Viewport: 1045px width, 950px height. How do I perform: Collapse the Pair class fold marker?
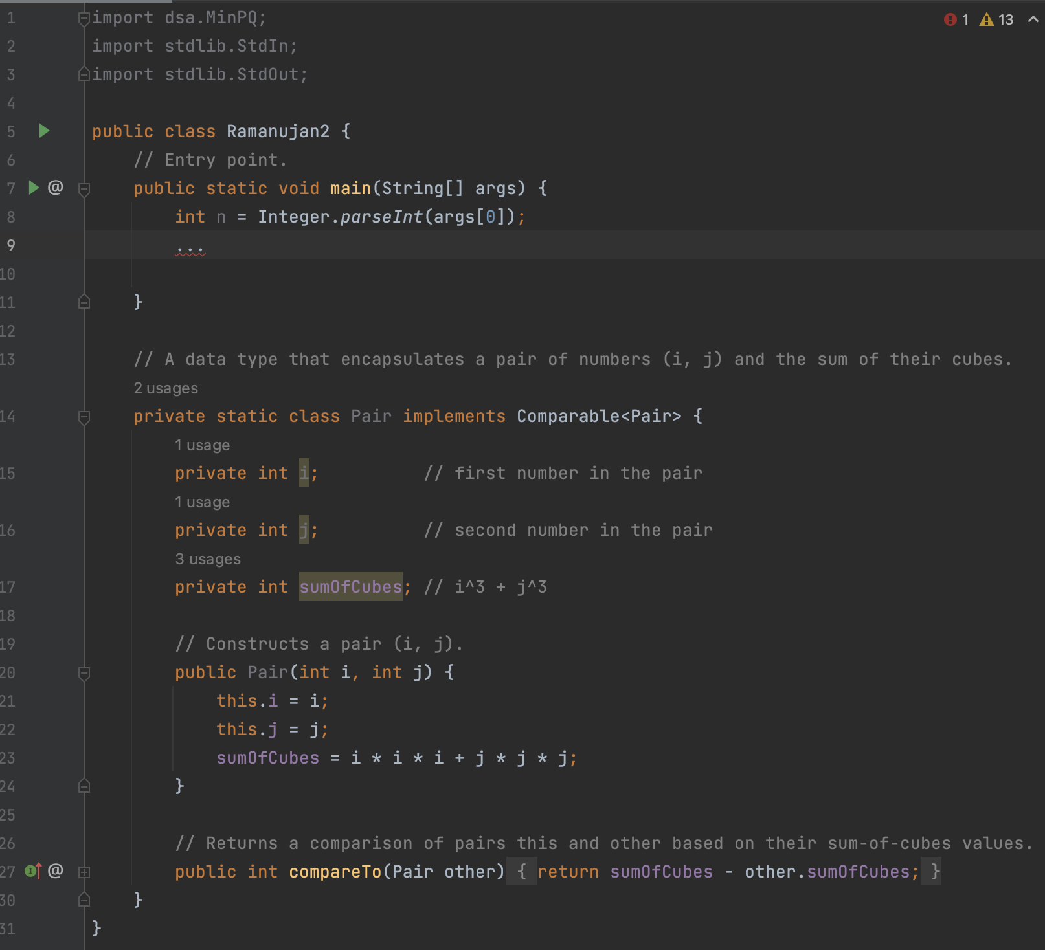coord(84,417)
